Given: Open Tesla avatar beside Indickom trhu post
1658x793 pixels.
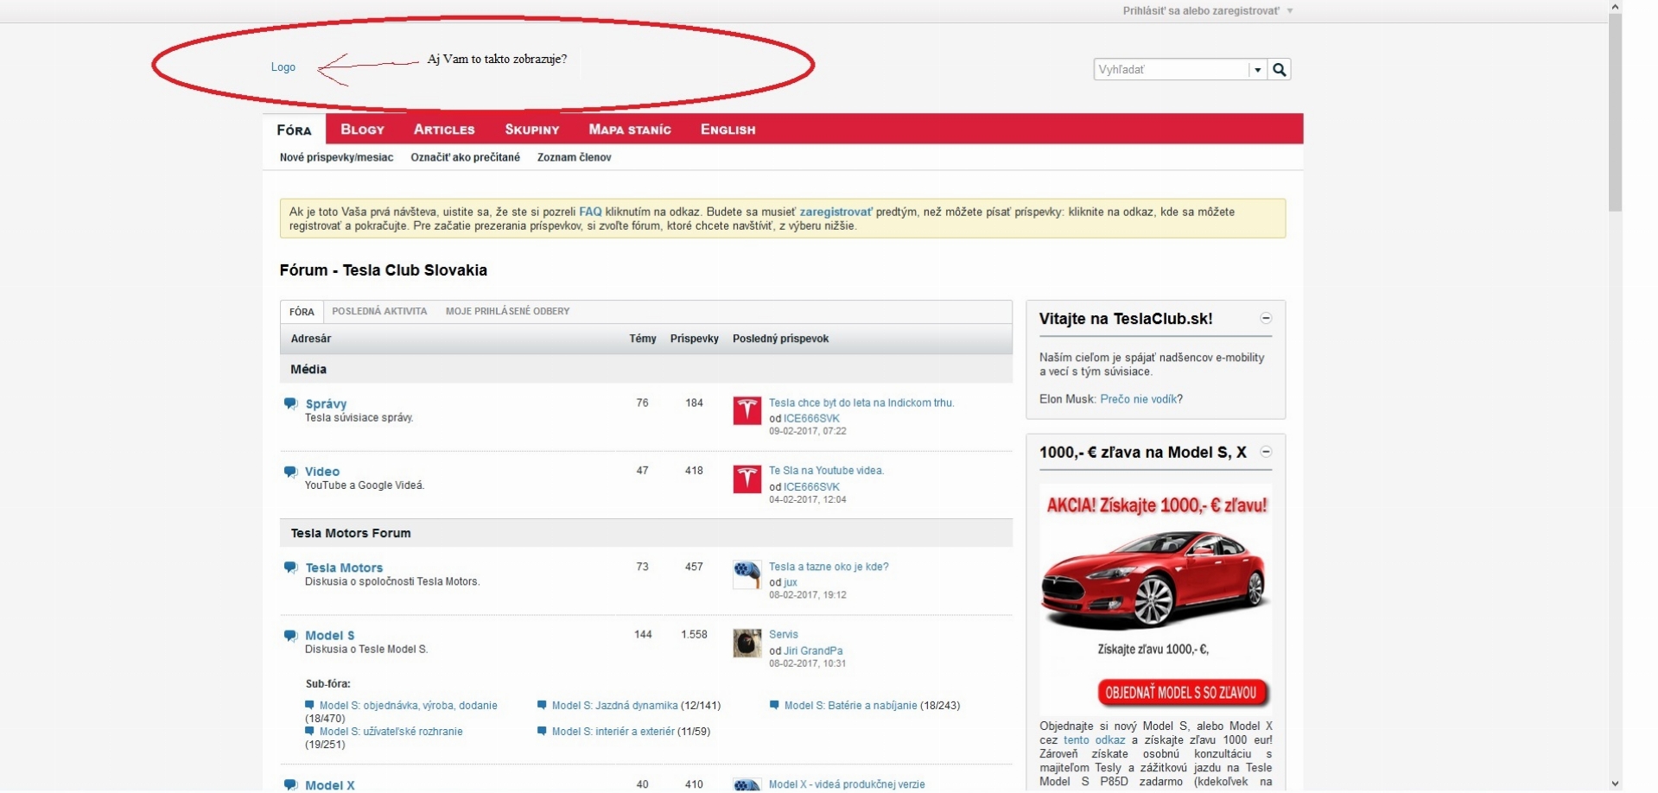Looking at the screenshot, I should tap(747, 411).
